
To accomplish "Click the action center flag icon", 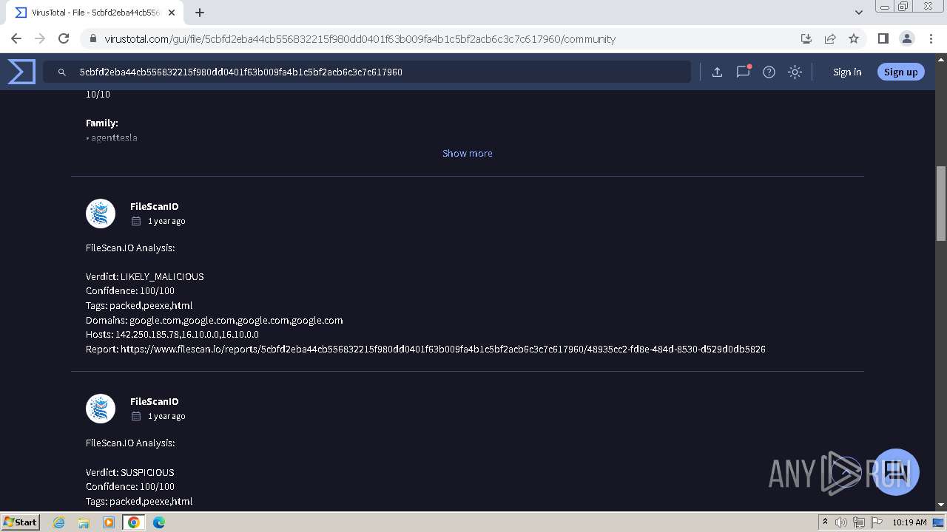I will [877, 522].
